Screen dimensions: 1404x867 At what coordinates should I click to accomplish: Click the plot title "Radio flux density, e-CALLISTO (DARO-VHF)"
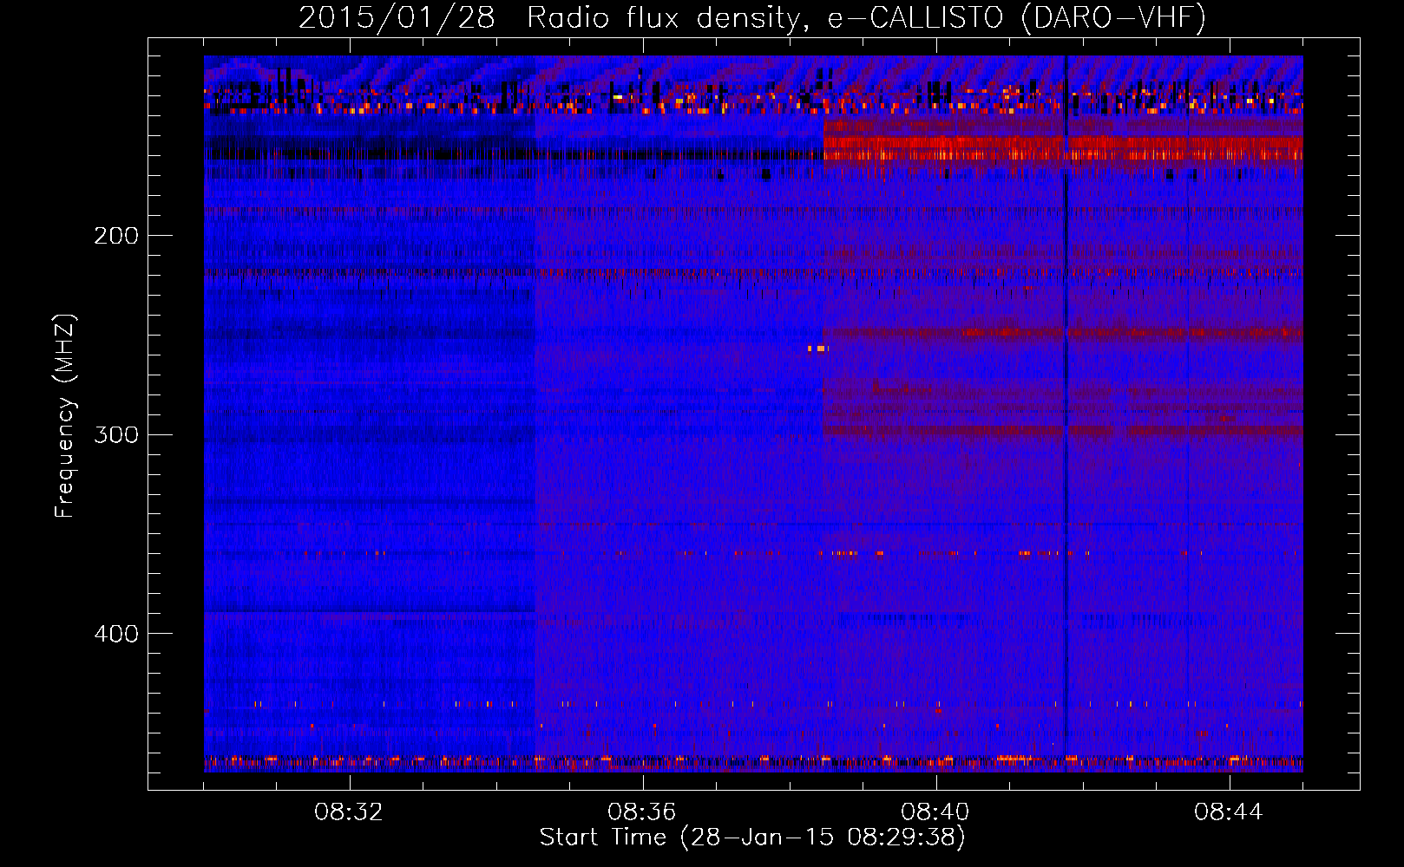866,17
